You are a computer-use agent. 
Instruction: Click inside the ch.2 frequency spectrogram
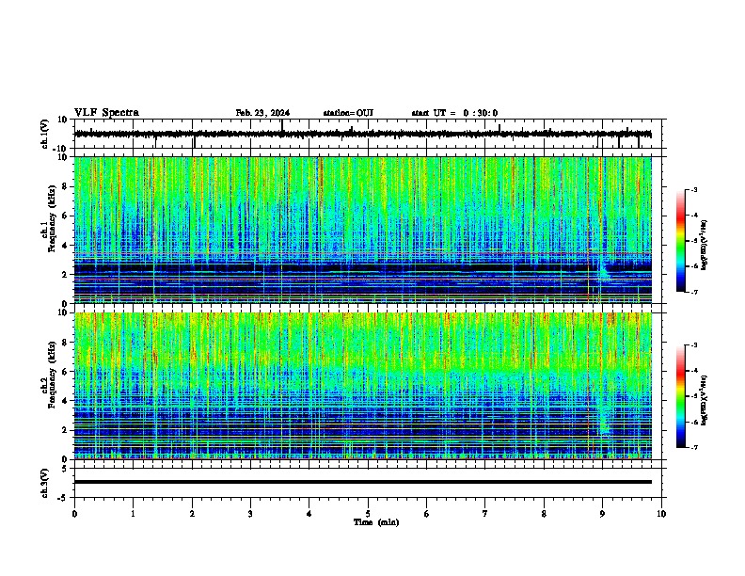[x=363, y=386]
